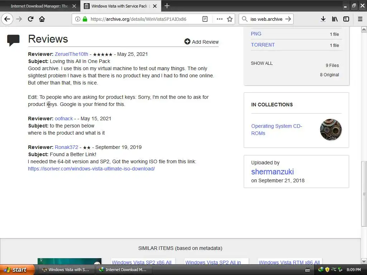Switch to the Internet Download Manager tab

click(40, 6)
